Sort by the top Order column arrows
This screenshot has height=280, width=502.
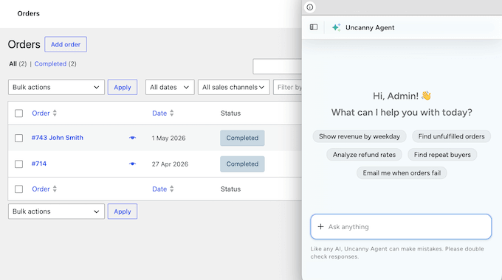[55, 113]
